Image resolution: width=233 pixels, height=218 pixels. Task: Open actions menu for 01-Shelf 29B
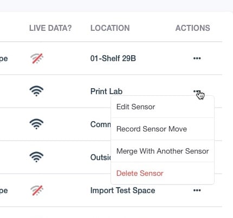[x=197, y=58]
